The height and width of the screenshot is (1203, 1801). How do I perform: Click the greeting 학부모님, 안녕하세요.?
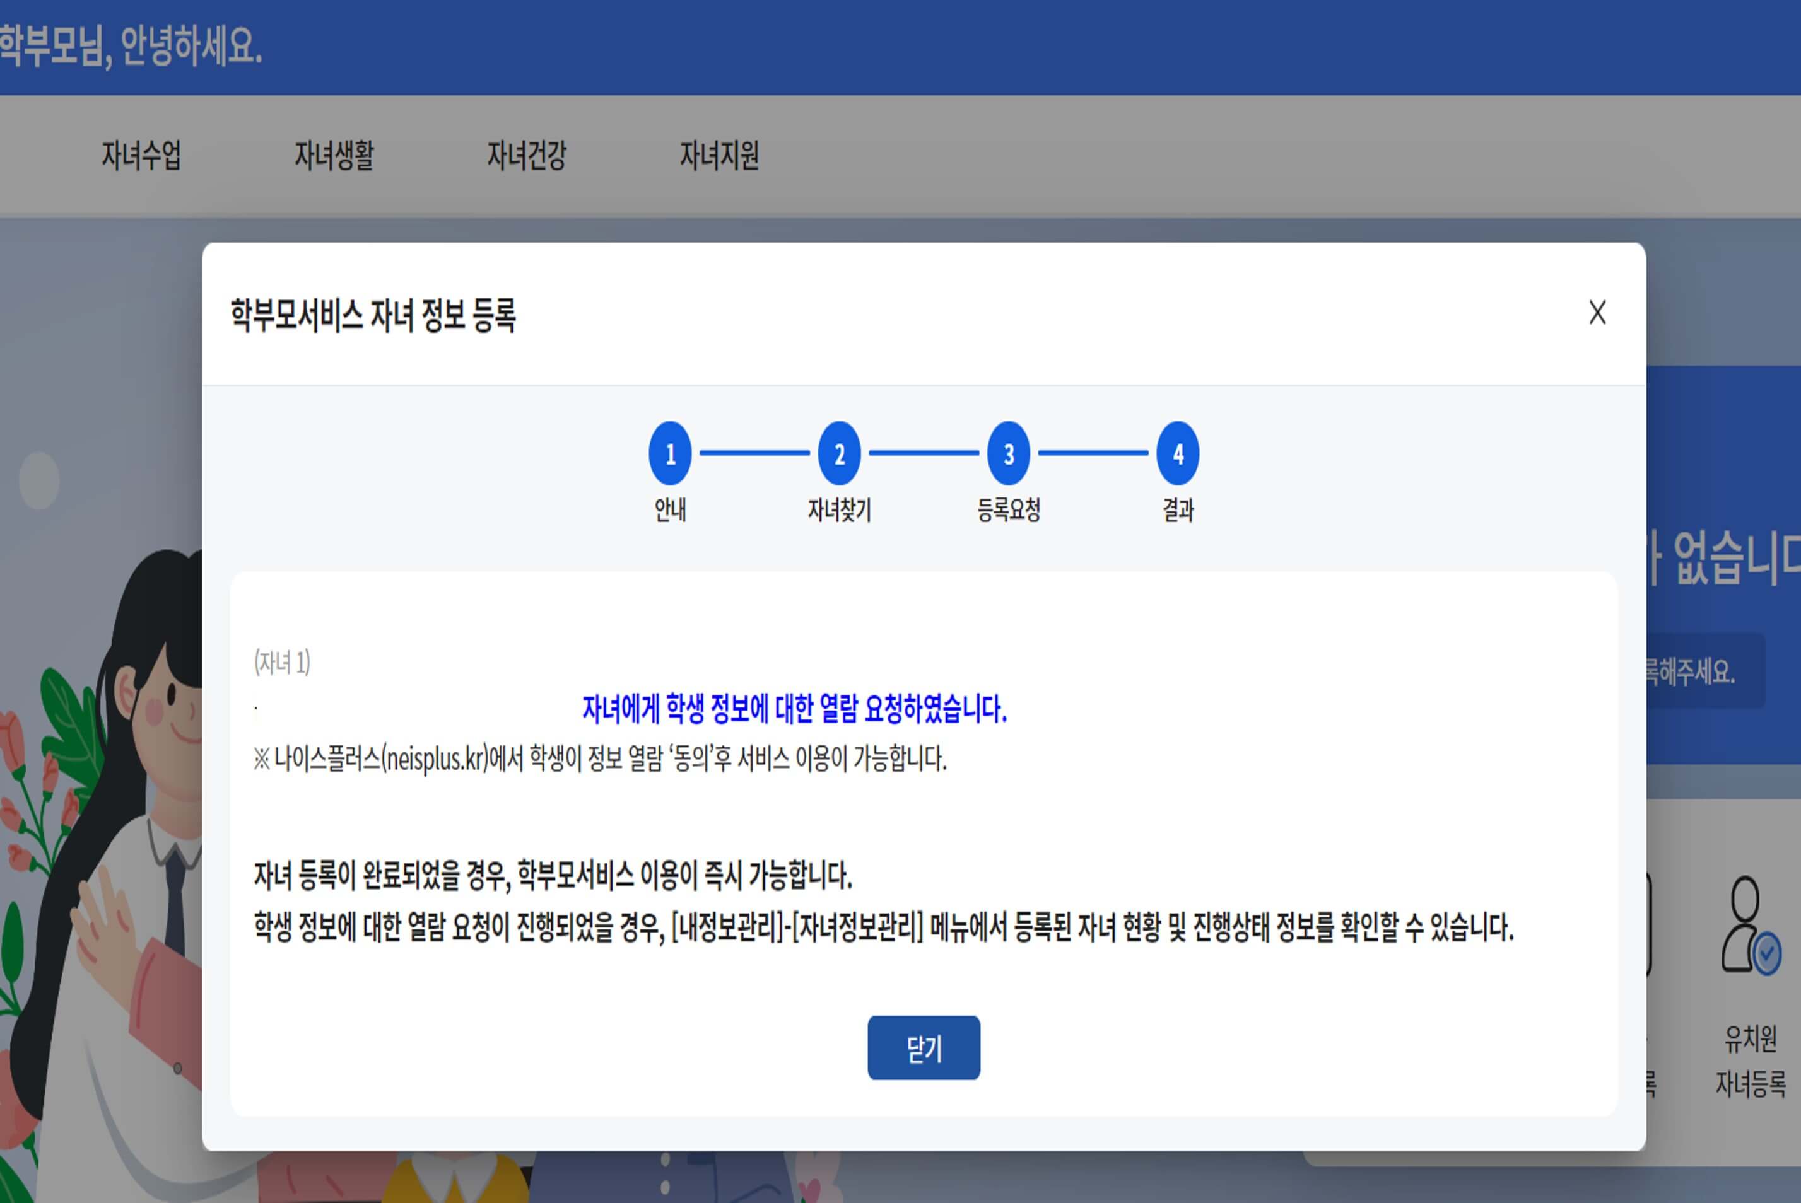[131, 46]
